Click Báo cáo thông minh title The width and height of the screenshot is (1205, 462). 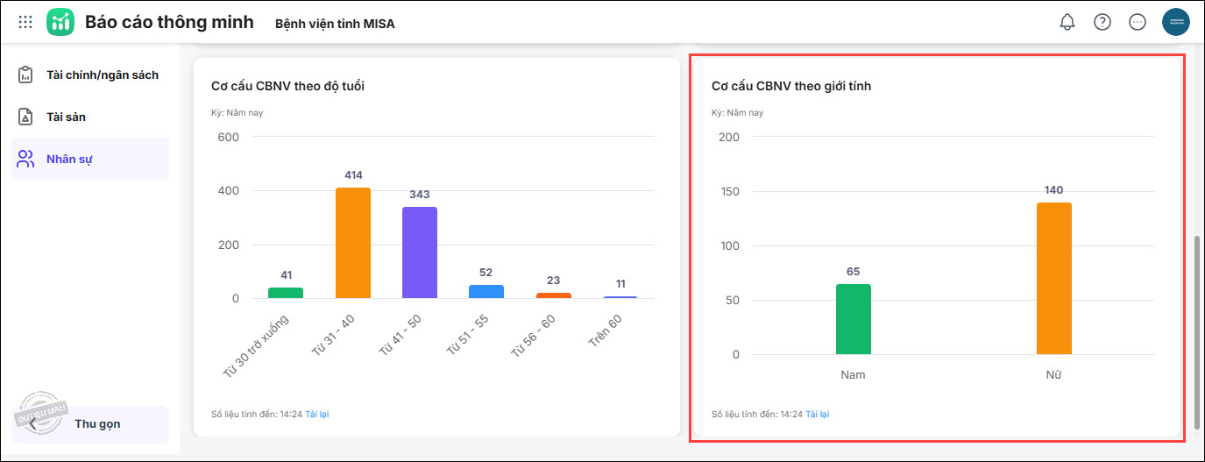pos(169,22)
